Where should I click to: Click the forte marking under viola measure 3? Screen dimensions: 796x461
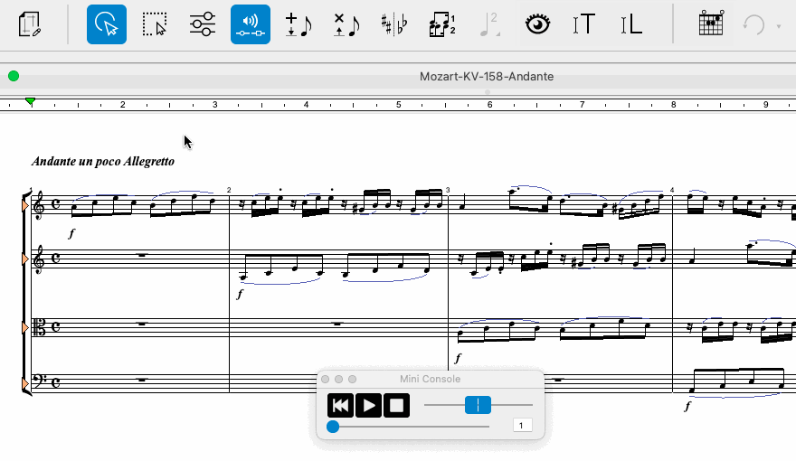(x=458, y=359)
